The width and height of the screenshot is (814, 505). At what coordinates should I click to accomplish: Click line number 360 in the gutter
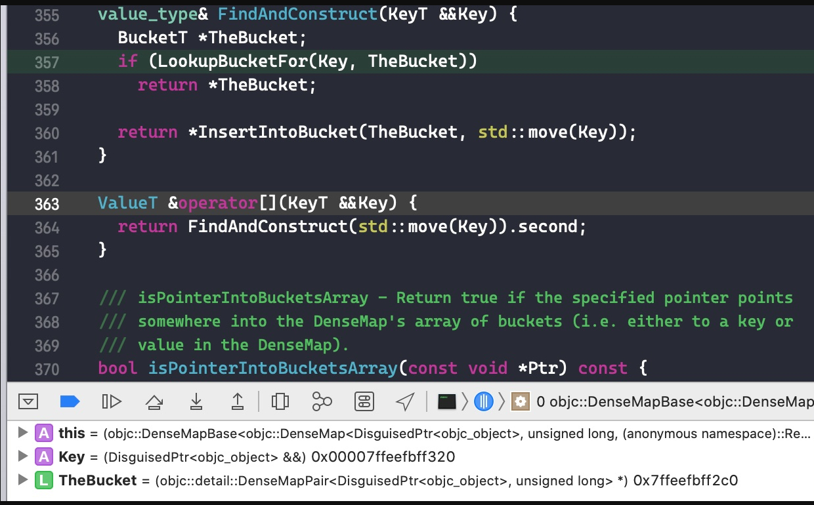pos(46,133)
